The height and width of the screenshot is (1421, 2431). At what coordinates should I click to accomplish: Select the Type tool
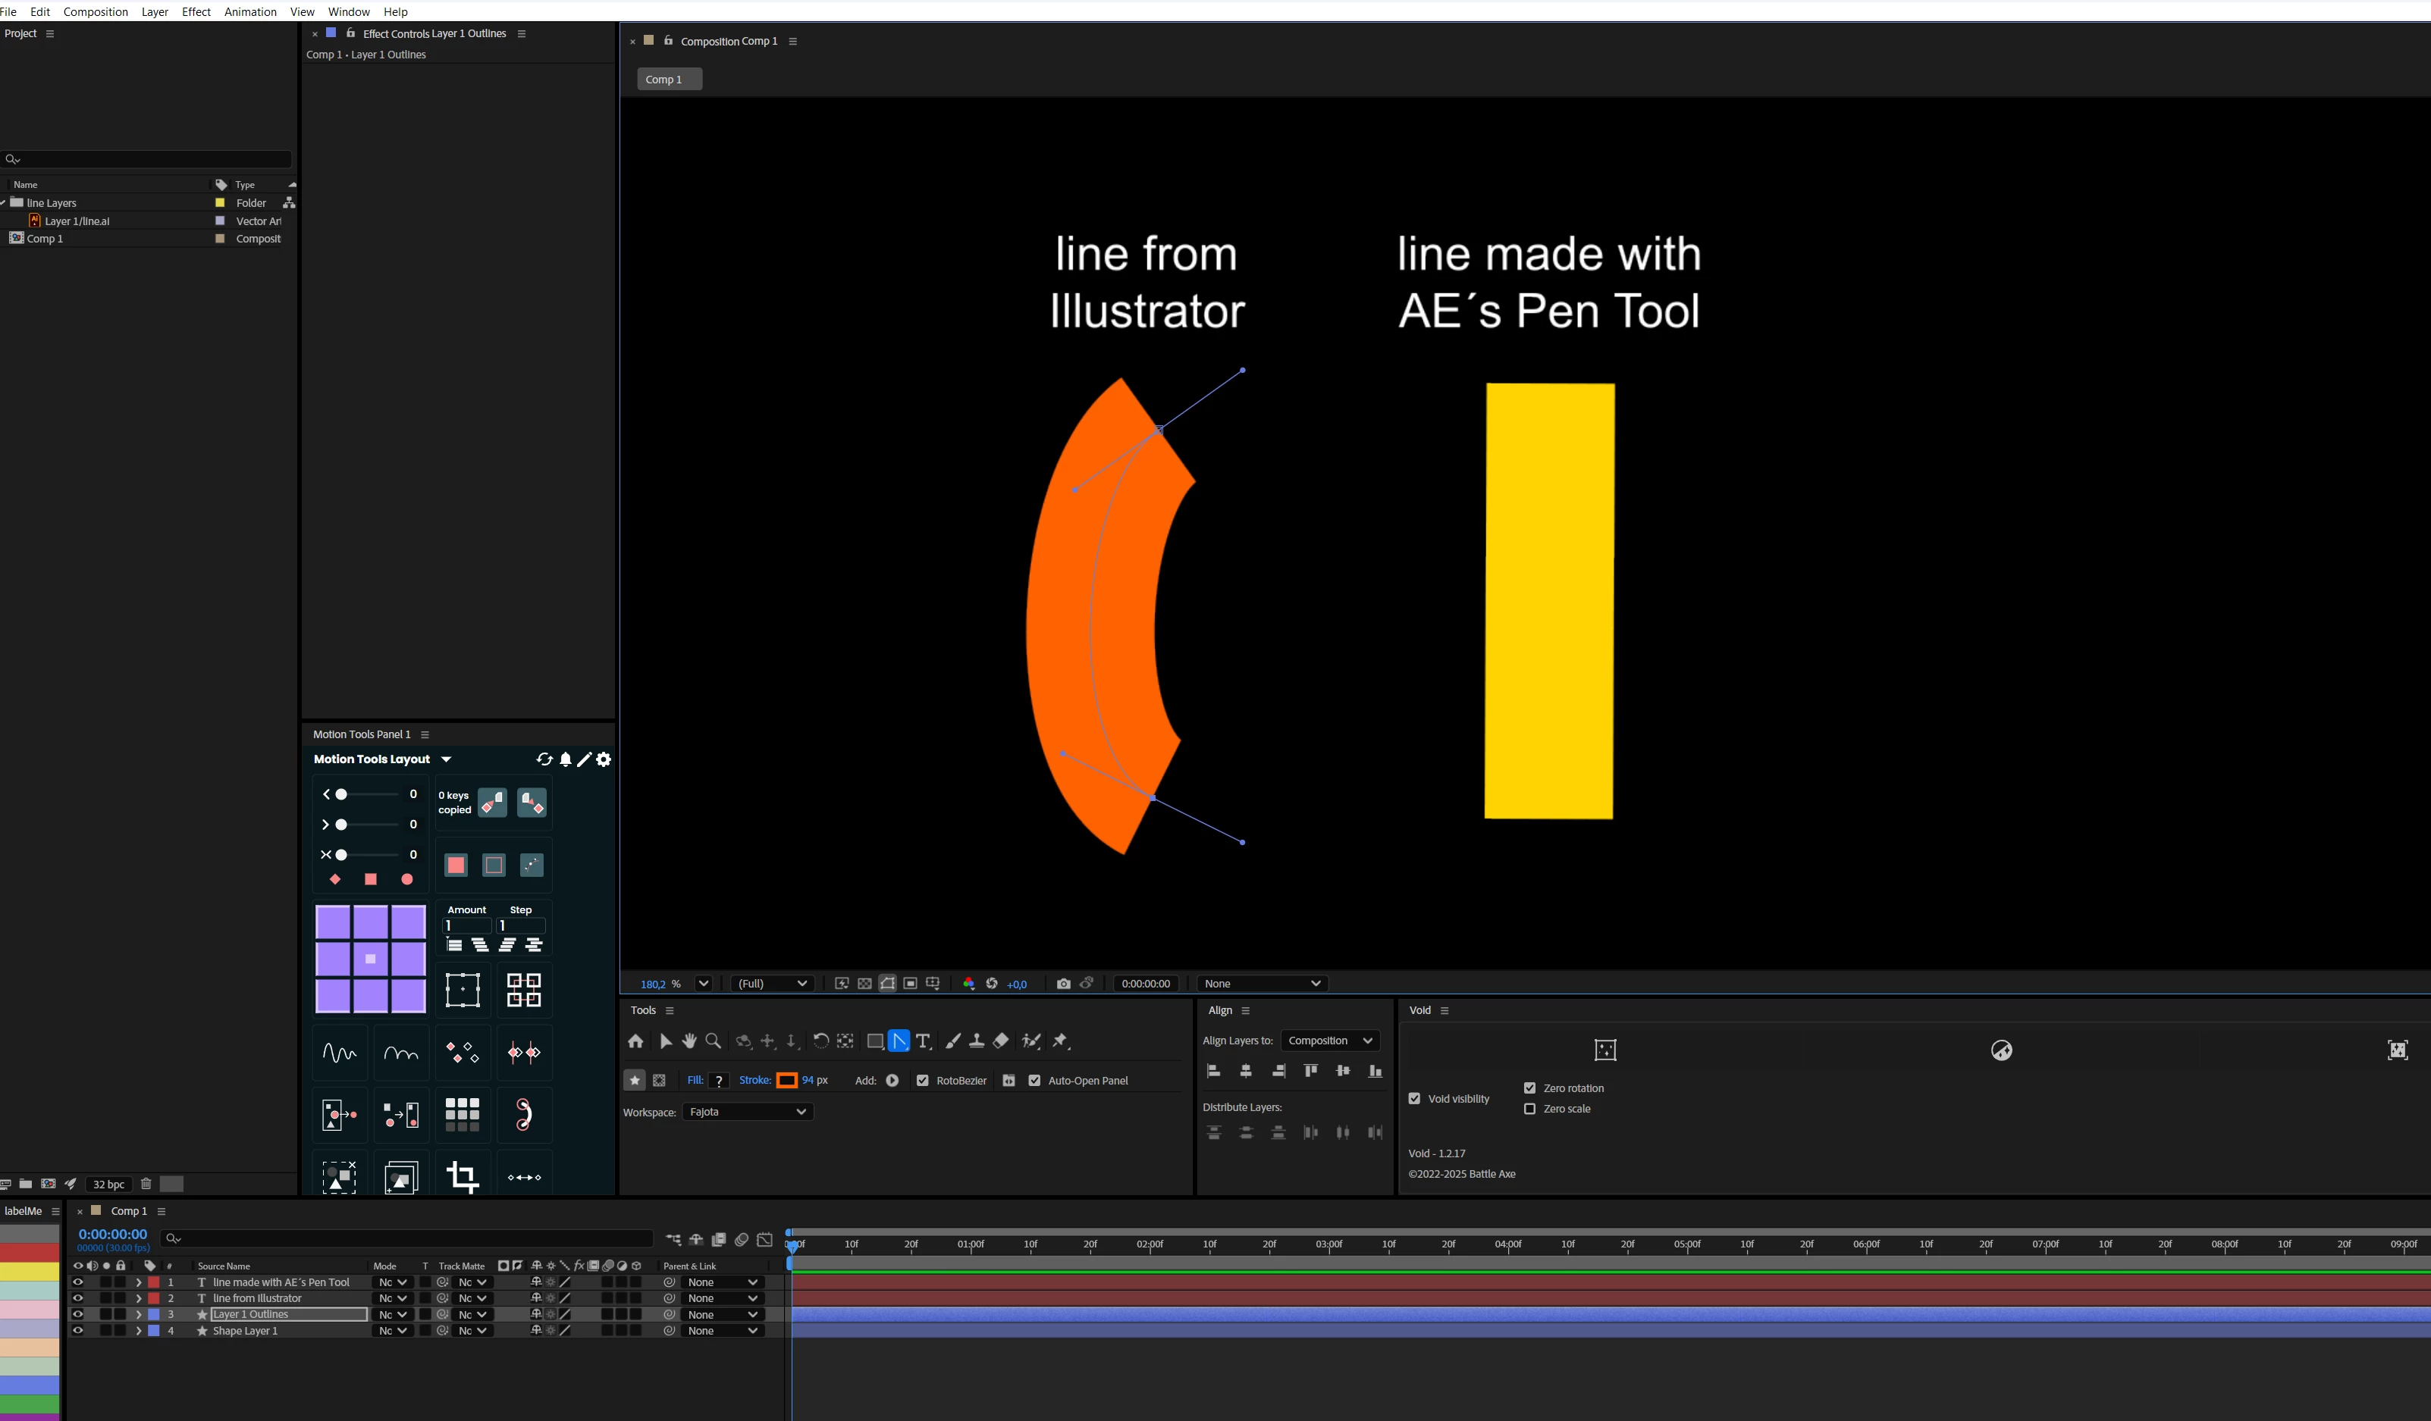click(924, 1041)
